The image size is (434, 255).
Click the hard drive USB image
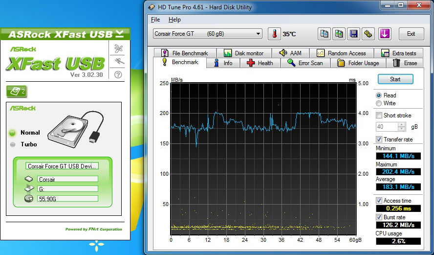tap(75, 130)
